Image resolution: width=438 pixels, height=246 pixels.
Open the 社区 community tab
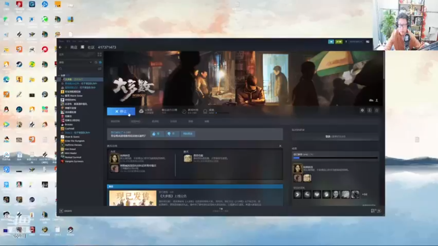point(91,48)
